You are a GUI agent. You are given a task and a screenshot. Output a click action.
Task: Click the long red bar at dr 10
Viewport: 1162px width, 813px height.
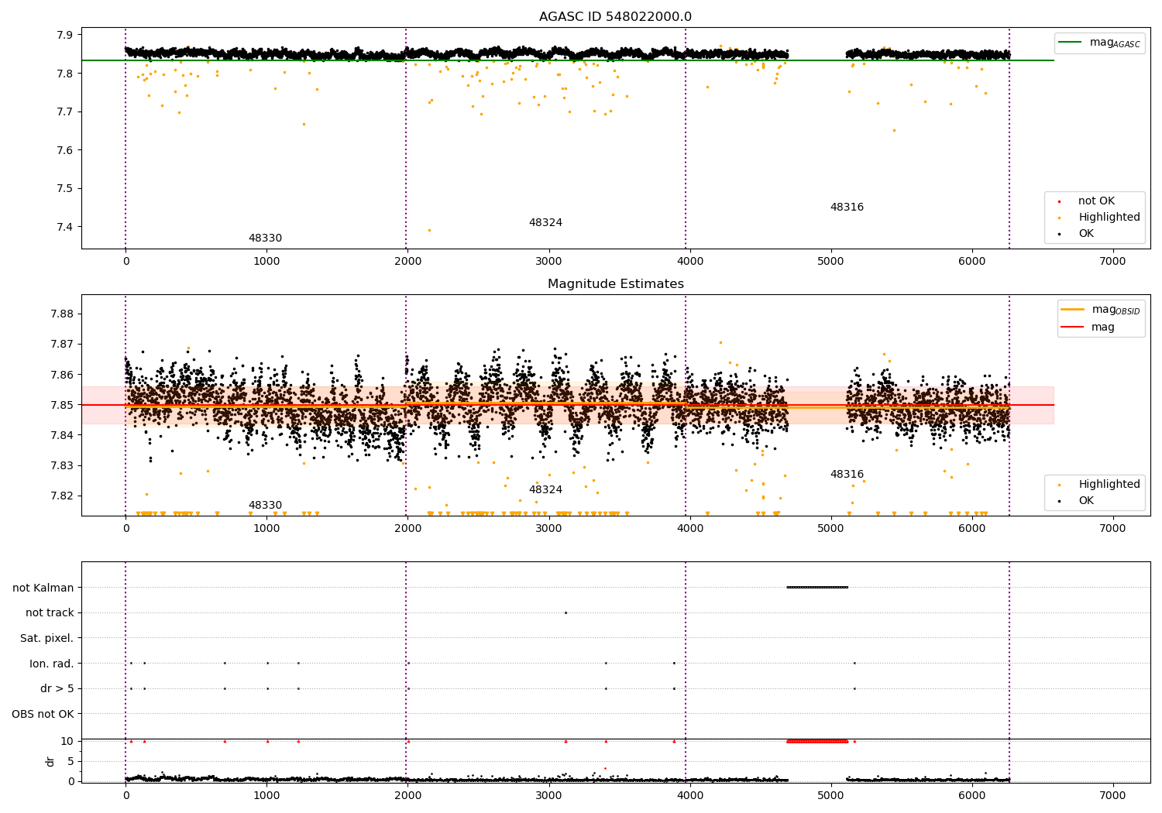coord(817,741)
